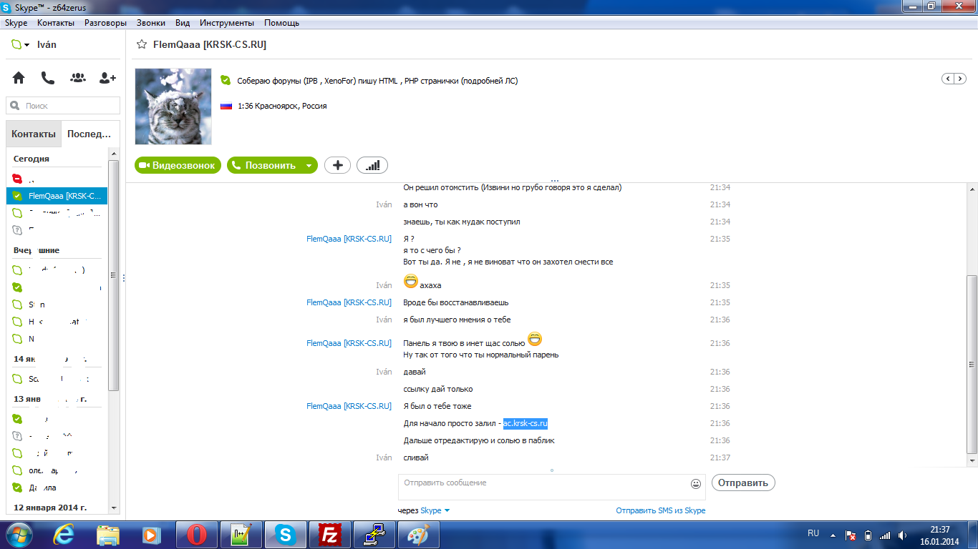Click the 21:37 timestamp beside "сливай"
This screenshot has height=549, width=978.
point(720,457)
